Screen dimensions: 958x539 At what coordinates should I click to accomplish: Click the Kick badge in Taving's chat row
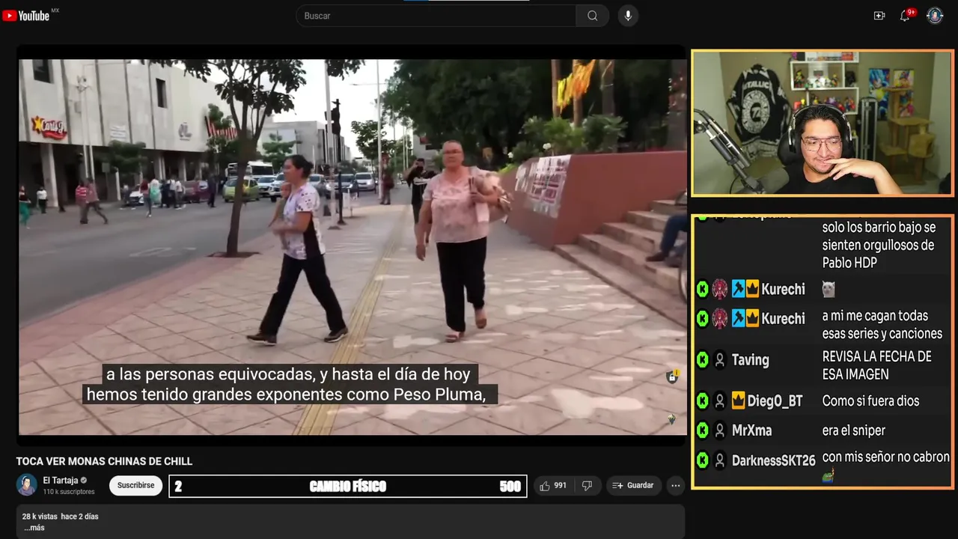703,360
